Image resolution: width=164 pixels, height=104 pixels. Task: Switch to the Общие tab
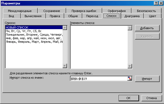point(73,16)
